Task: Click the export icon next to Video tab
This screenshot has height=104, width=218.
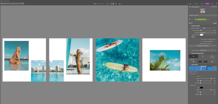Action: point(216,4)
